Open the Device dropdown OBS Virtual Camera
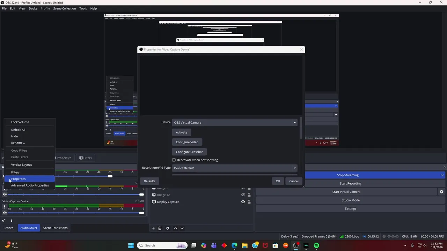The image size is (447, 251). point(235,122)
